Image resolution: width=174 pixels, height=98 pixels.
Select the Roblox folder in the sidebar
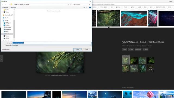(7, 10)
